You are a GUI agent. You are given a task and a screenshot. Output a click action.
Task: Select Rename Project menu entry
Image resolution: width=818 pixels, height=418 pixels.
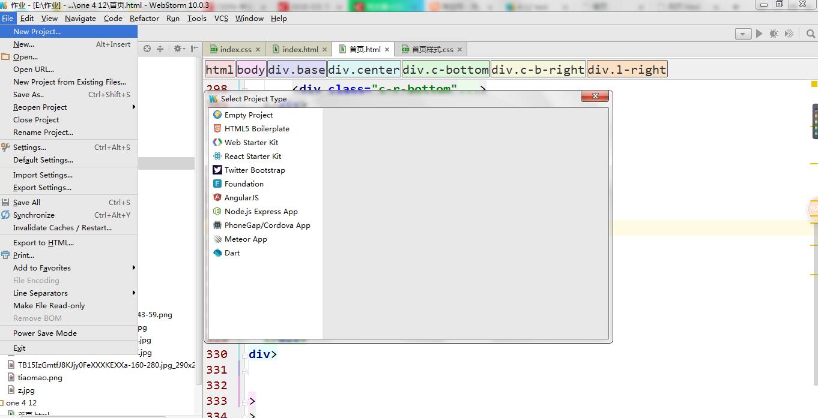(x=69, y=132)
